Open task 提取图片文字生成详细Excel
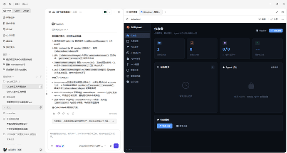Viewport: 287px width, 153px height. (x=20, y=102)
